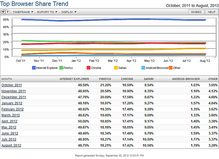Select the 50.00% April Internet Explorer cell
Image resolution: width=219 pixels, height=159 pixels.
83,121
